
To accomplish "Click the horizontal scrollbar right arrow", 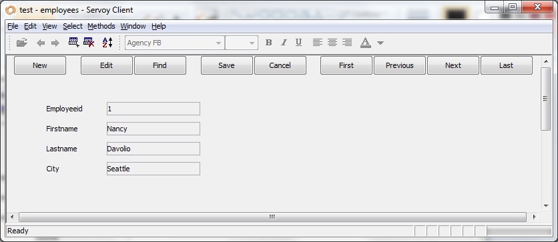I will pyautogui.click(x=534, y=217).
